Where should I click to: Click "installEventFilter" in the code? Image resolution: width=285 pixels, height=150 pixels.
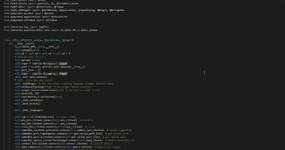click(x=43, y=90)
